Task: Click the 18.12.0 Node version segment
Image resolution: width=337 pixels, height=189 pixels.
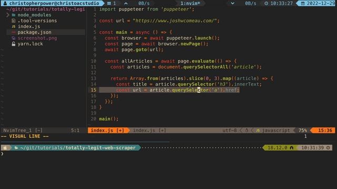Action: 277,148
